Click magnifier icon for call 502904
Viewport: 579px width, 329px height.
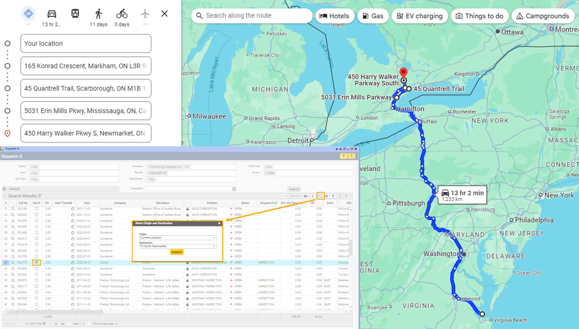(13, 269)
